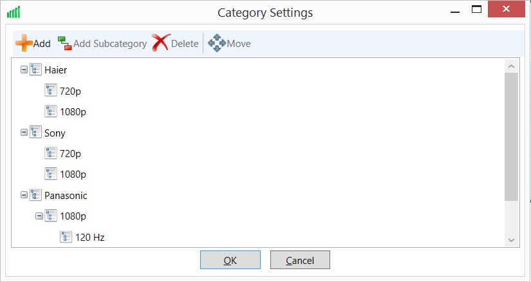531x282 pixels.
Task: Click the green signal-bars app icon in title bar
Action: point(13,12)
